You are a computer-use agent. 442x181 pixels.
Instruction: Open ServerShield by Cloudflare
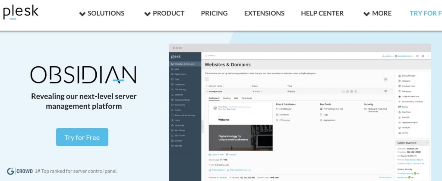click(411, 101)
